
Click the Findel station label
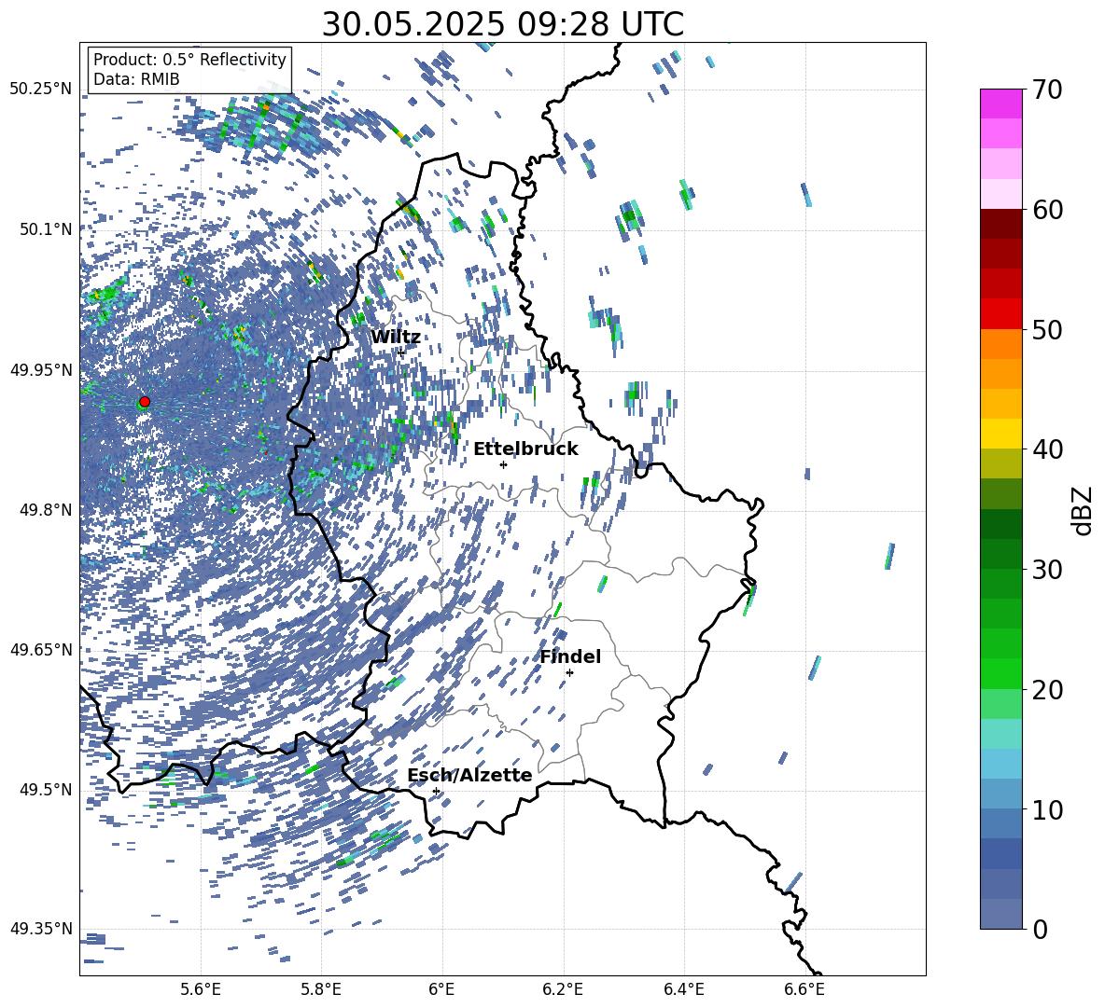pos(570,656)
